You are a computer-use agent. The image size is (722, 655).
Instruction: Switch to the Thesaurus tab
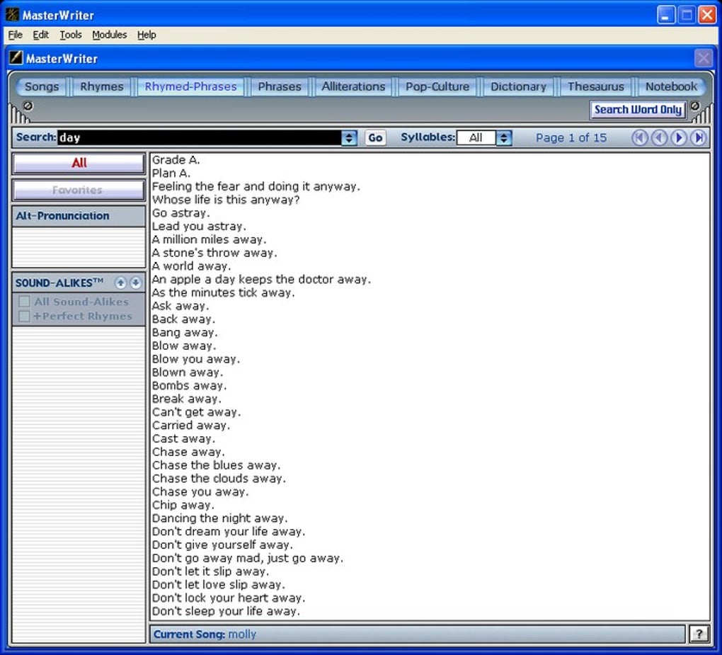tap(596, 86)
